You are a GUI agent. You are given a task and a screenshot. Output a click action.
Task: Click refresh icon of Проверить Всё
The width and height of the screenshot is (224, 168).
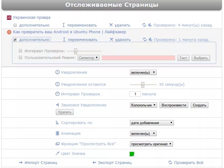coord(170,162)
